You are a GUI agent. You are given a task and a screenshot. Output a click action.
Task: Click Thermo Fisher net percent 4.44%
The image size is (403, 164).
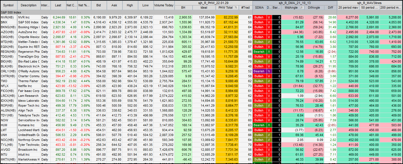click(x=85, y=81)
